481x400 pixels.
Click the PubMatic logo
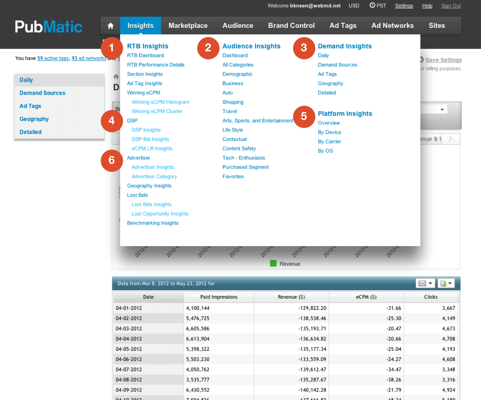[49, 27]
